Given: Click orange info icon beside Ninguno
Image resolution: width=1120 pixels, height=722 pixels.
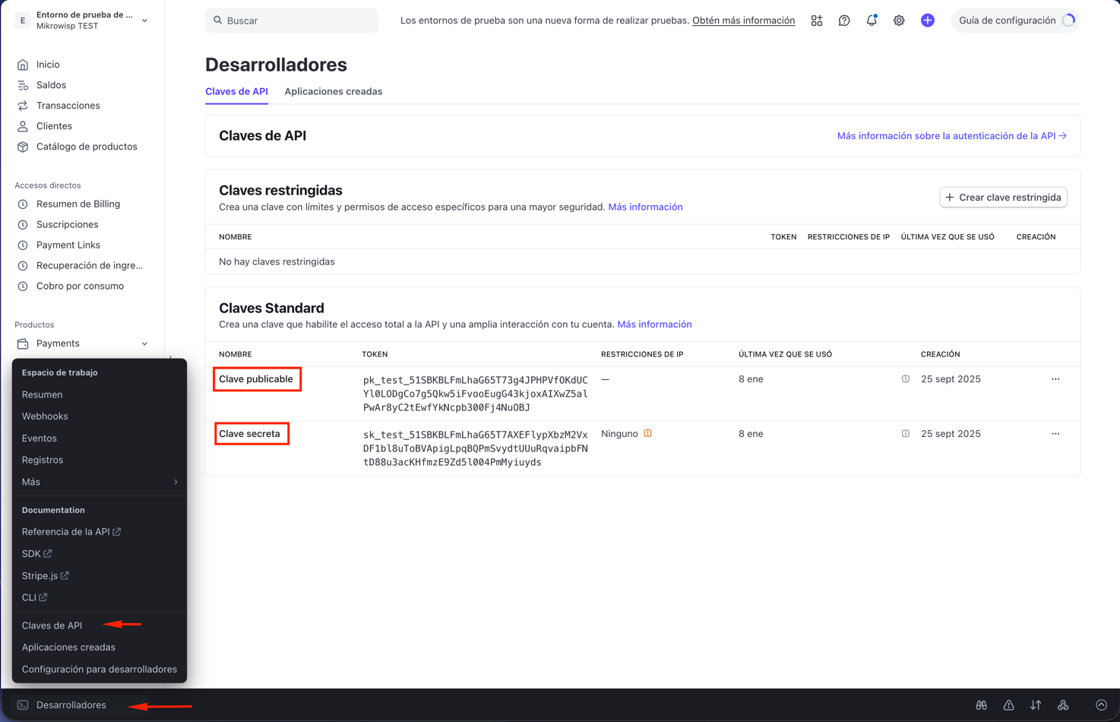Looking at the screenshot, I should [x=648, y=433].
